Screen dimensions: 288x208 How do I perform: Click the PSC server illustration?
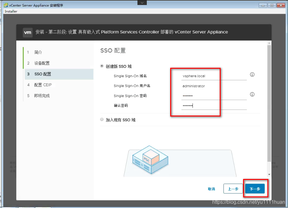(150, 160)
